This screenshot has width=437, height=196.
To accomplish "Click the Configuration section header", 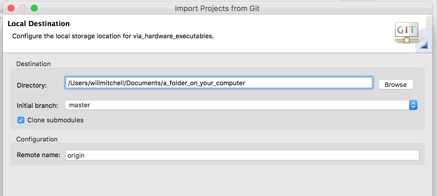I will (37, 139).
